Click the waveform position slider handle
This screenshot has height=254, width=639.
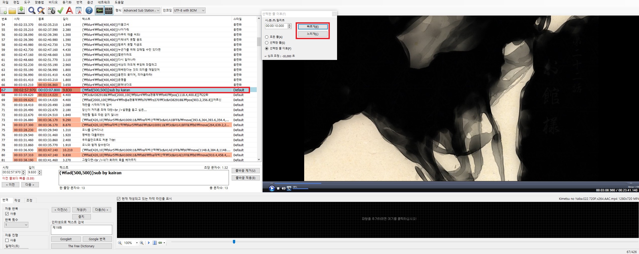tap(234, 242)
